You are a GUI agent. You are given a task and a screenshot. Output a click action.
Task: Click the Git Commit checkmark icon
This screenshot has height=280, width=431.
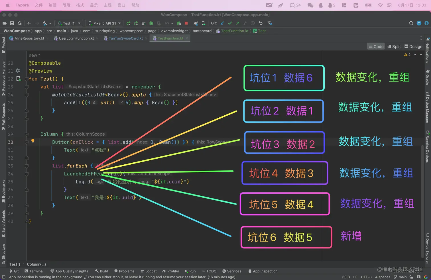[x=230, y=23]
